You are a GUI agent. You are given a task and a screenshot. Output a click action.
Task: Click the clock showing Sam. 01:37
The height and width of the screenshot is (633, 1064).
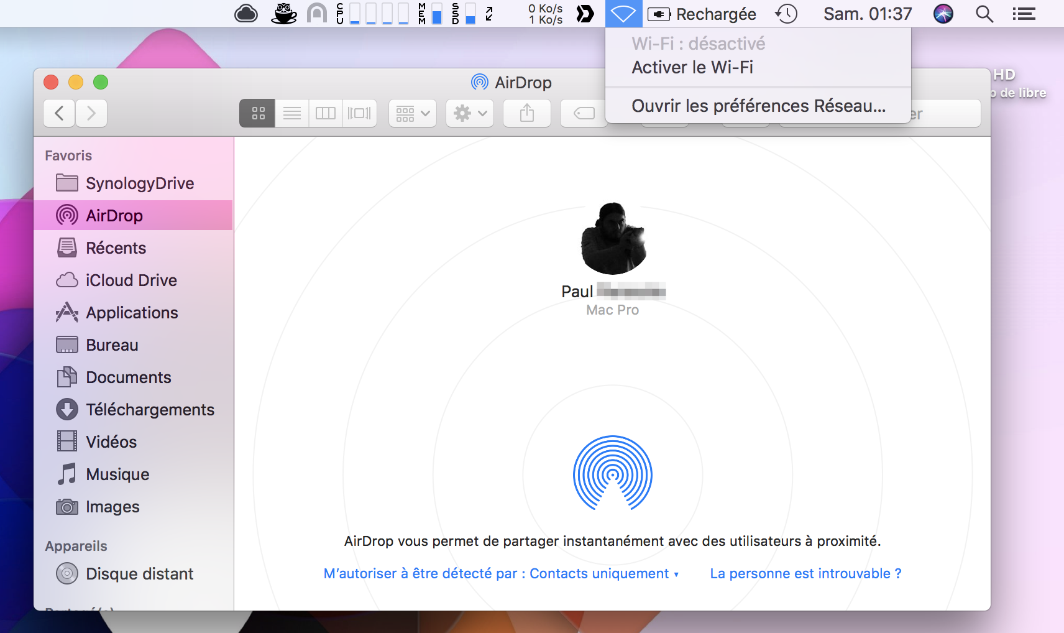pyautogui.click(x=868, y=14)
